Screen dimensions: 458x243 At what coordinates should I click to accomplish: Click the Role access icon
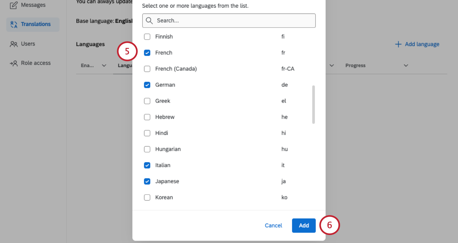point(14,63)
